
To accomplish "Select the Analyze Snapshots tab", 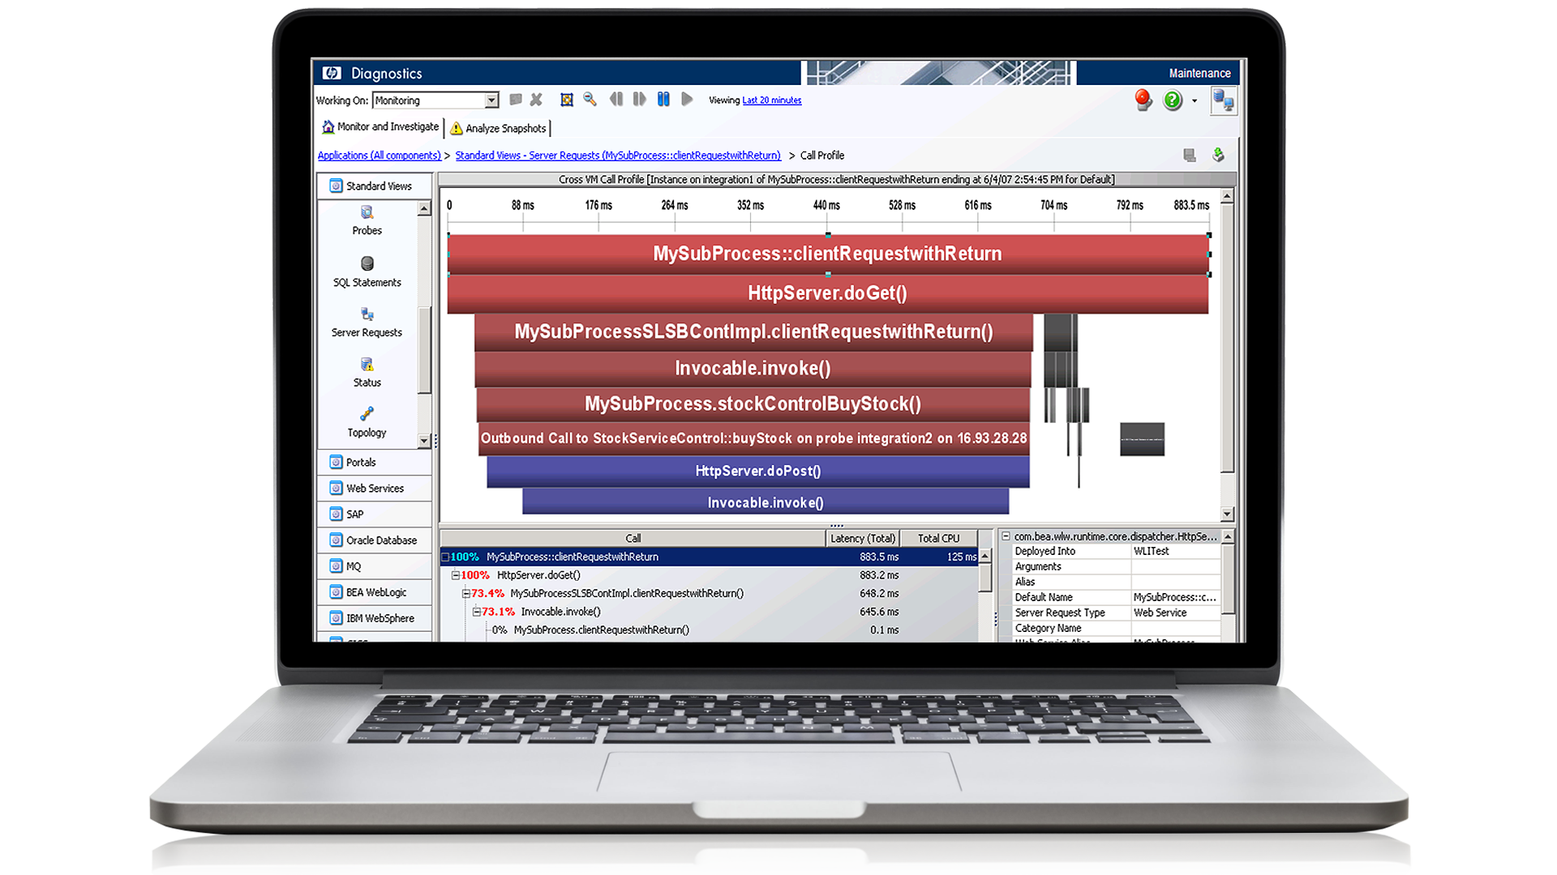I will (x=499, y=127).
